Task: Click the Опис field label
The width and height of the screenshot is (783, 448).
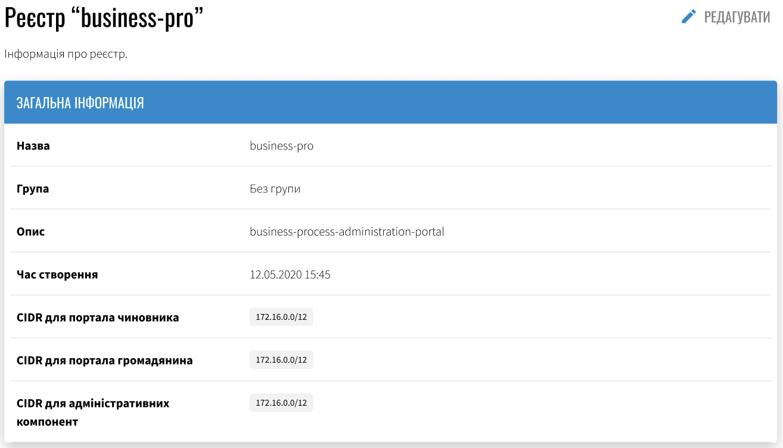Action: click(30, 232)
